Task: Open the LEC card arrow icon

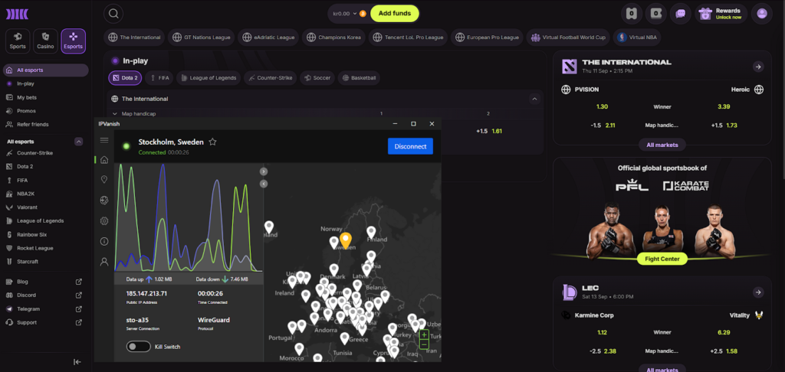Action: point(758,292)
